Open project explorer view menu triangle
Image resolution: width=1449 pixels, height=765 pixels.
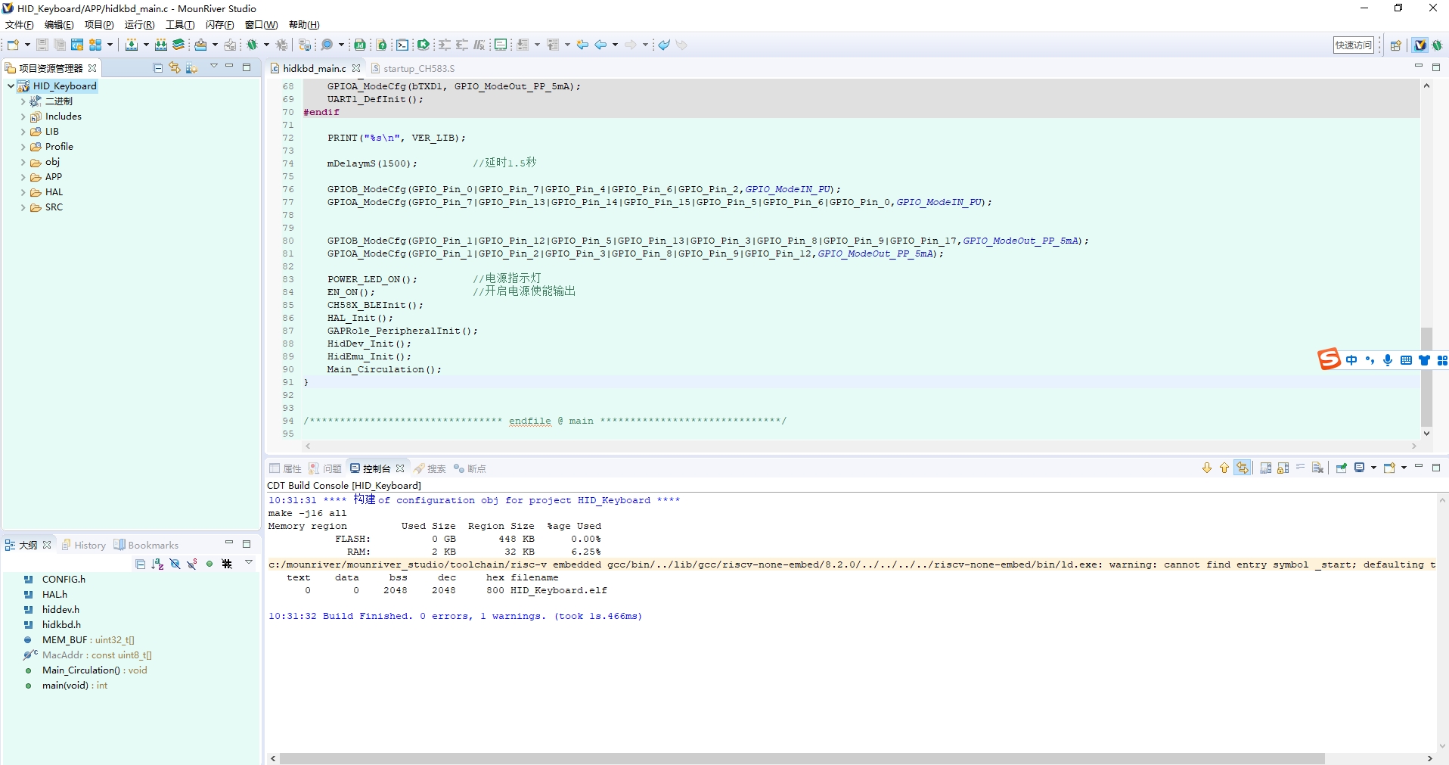click(214, 67)
